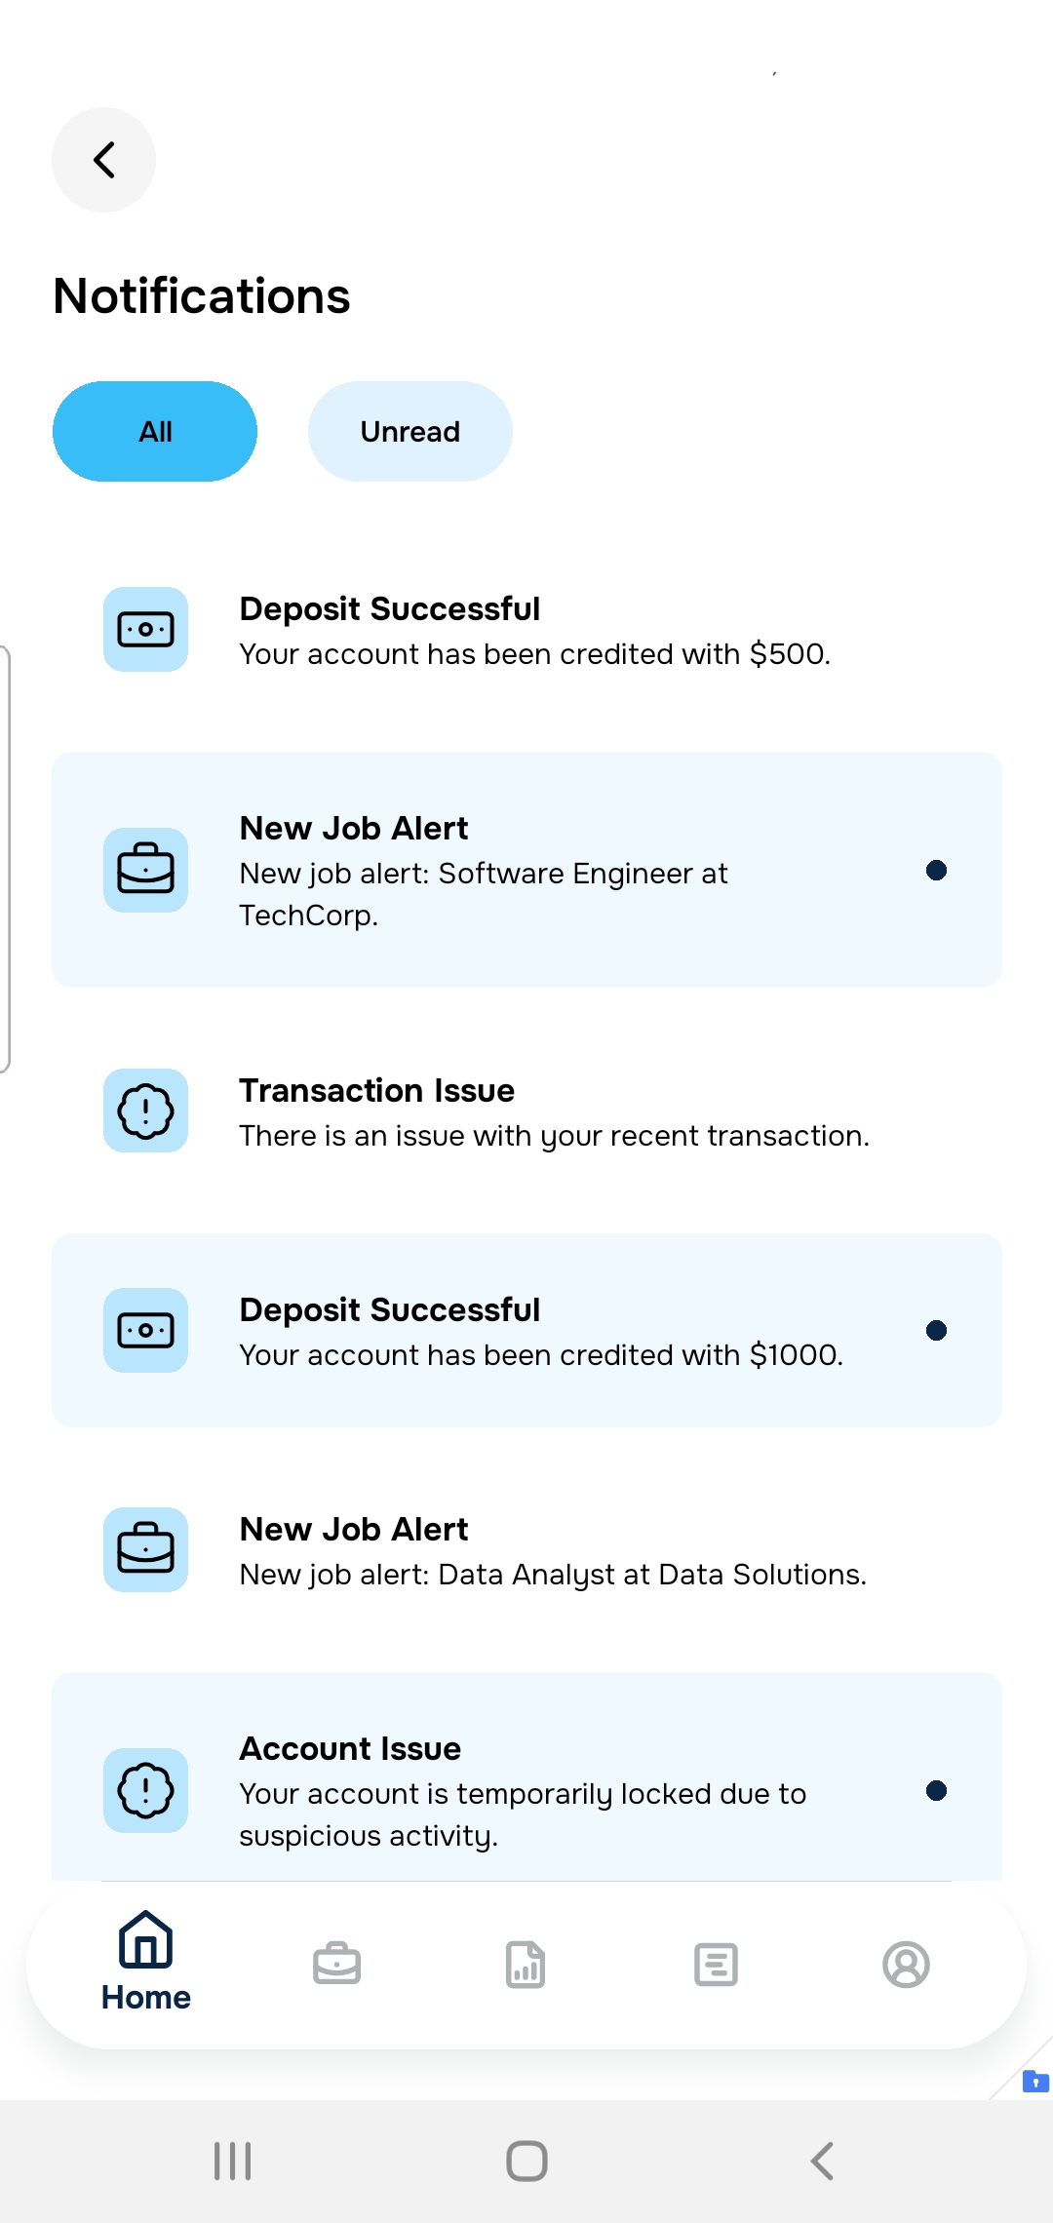Tap the back arrow button

pos(103,160)
